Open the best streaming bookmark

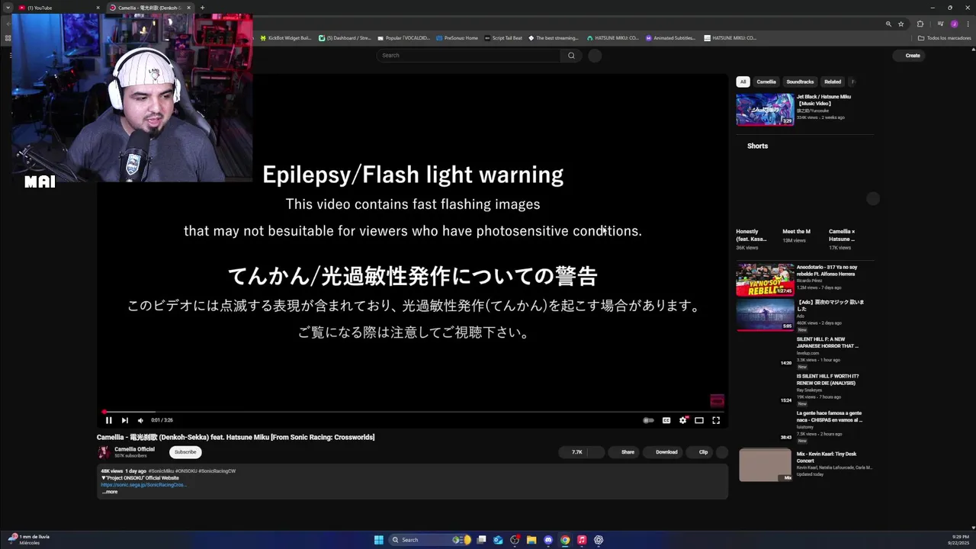pos(554,37)
